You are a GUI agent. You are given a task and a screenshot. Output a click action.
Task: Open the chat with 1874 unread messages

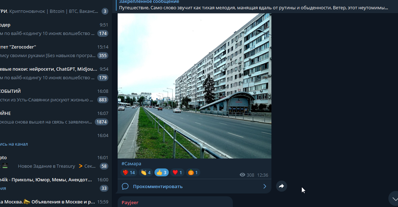click(55, 117)
